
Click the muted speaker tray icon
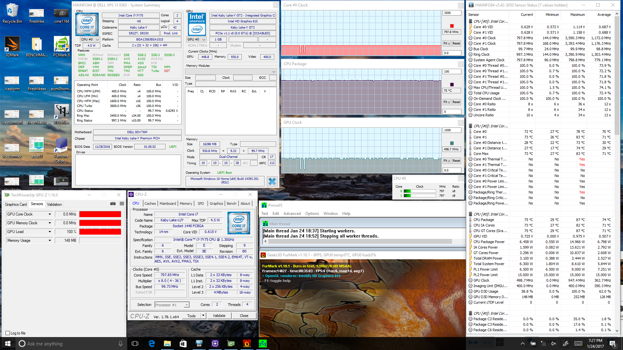coord(554,344)
